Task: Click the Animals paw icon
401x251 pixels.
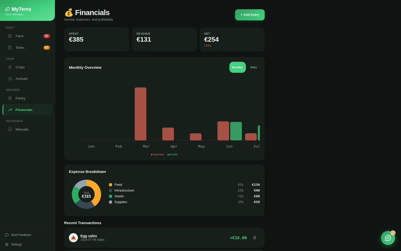Action: (x=10, y=79)
